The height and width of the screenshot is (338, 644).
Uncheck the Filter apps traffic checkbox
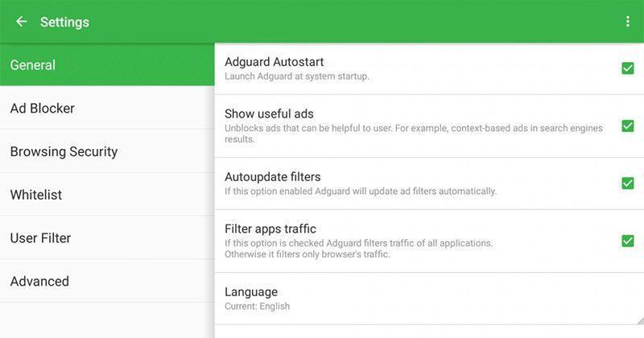628,241
